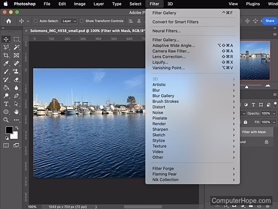
Task: Enable the Auto-Select checkbox
Action: (x=36, y=21)
